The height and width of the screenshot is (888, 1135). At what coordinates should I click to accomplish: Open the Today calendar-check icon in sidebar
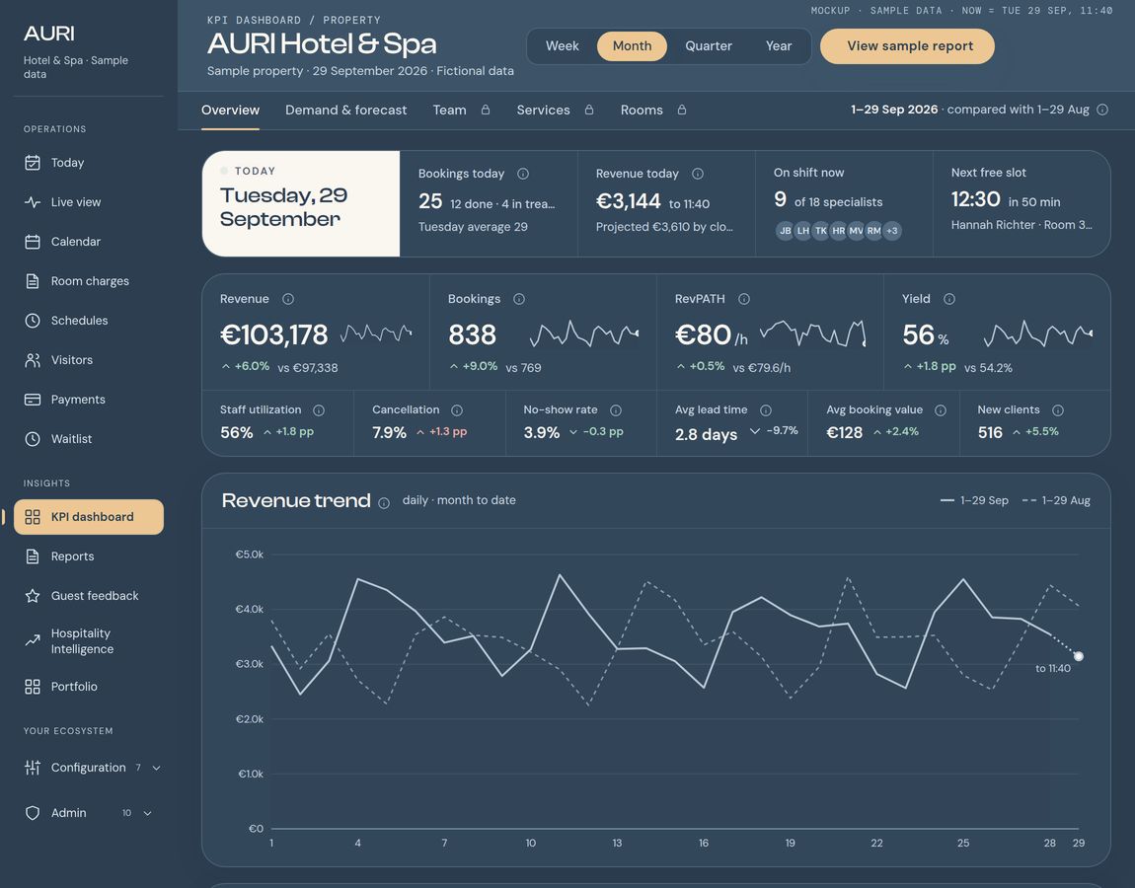33,163
